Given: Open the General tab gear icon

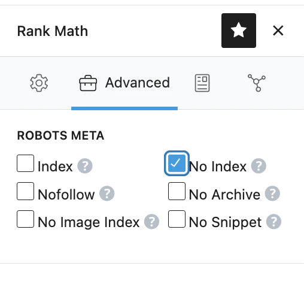Looking at the screenshot, I should pyautogui.click(x=39, y=83).
